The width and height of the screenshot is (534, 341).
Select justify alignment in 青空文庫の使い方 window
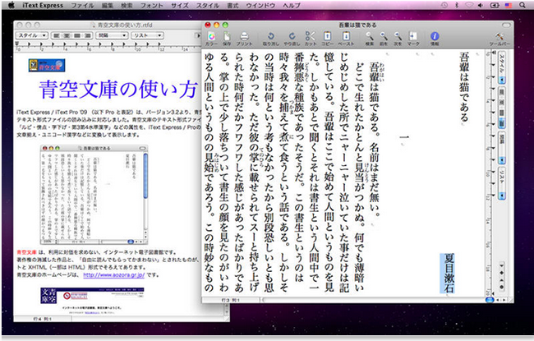click(x=77, y=35)
